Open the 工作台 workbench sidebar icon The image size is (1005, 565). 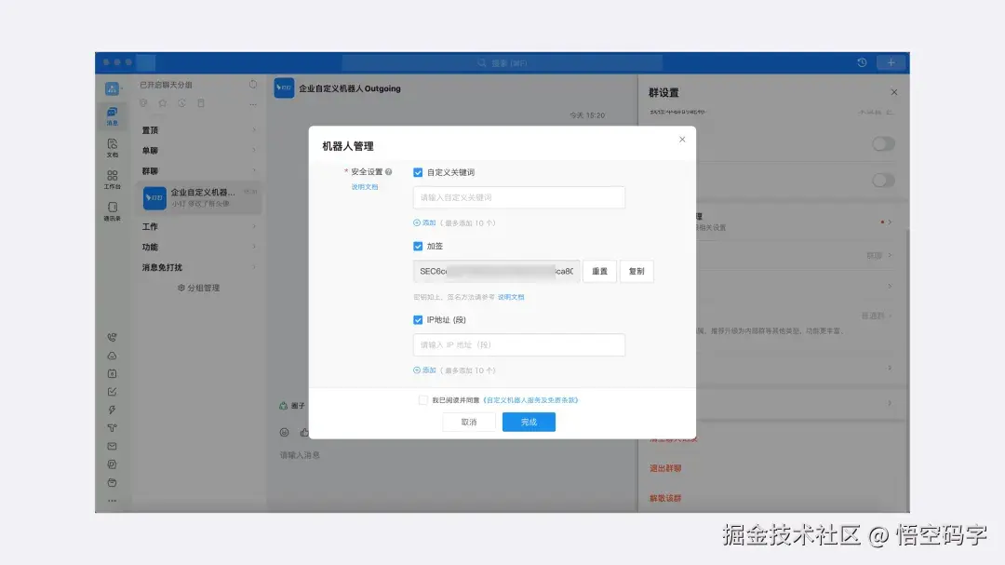113,180
